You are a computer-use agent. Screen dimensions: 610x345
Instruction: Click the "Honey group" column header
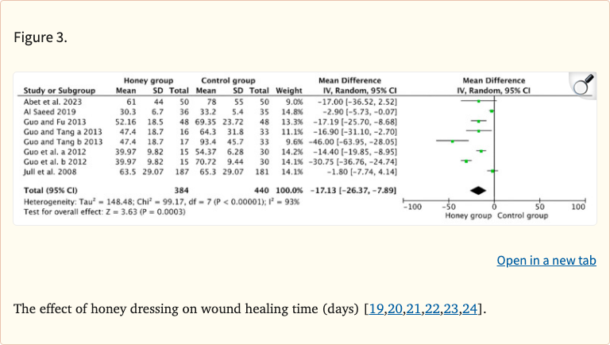point(149,81)
